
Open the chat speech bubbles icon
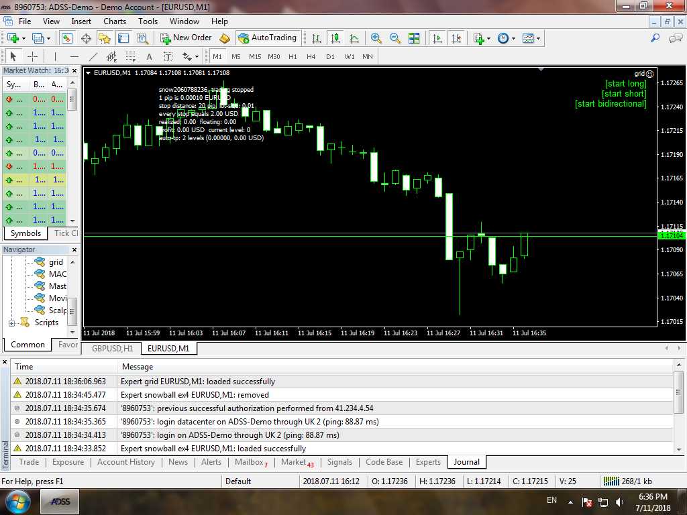pyautogui.click(x=675, y=38)
